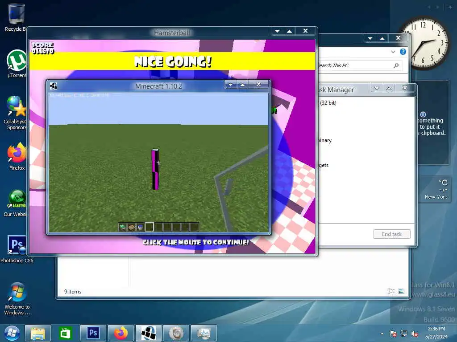This screenshot has height=342, width=457.
Task: Switch to Task Manager on the taskbar
Action: tap(204, 333)
